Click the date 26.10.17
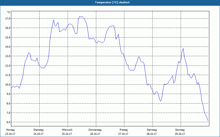The width and height of the screenshot is (220, 137). point(95,134)
